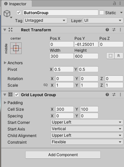Click the Cell Size X field

coord(65,109)
